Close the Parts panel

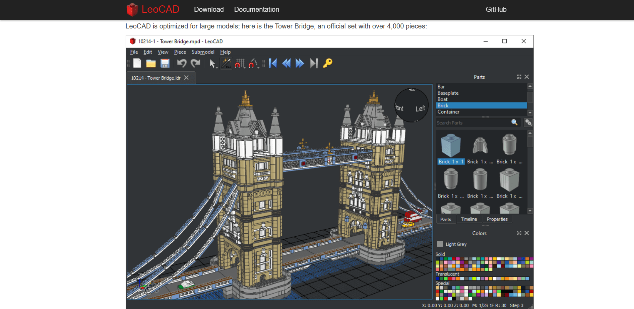(x=527, y=77)
